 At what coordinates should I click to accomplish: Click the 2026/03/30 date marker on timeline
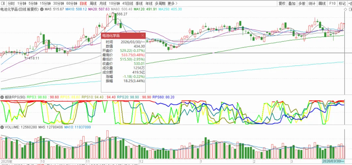tap(333, 161)
